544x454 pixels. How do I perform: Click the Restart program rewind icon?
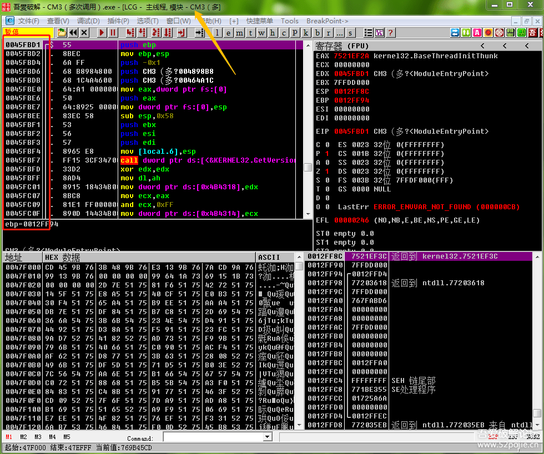(73, 33)
